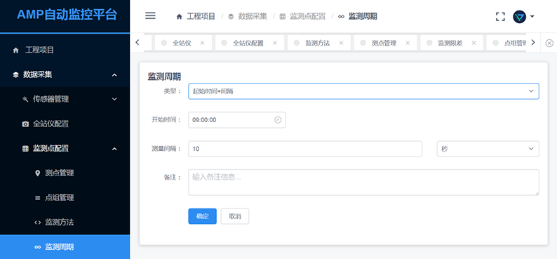This screenshot has width=557, height=259.
Task: Click the 备注 text area
Action: 363,182
